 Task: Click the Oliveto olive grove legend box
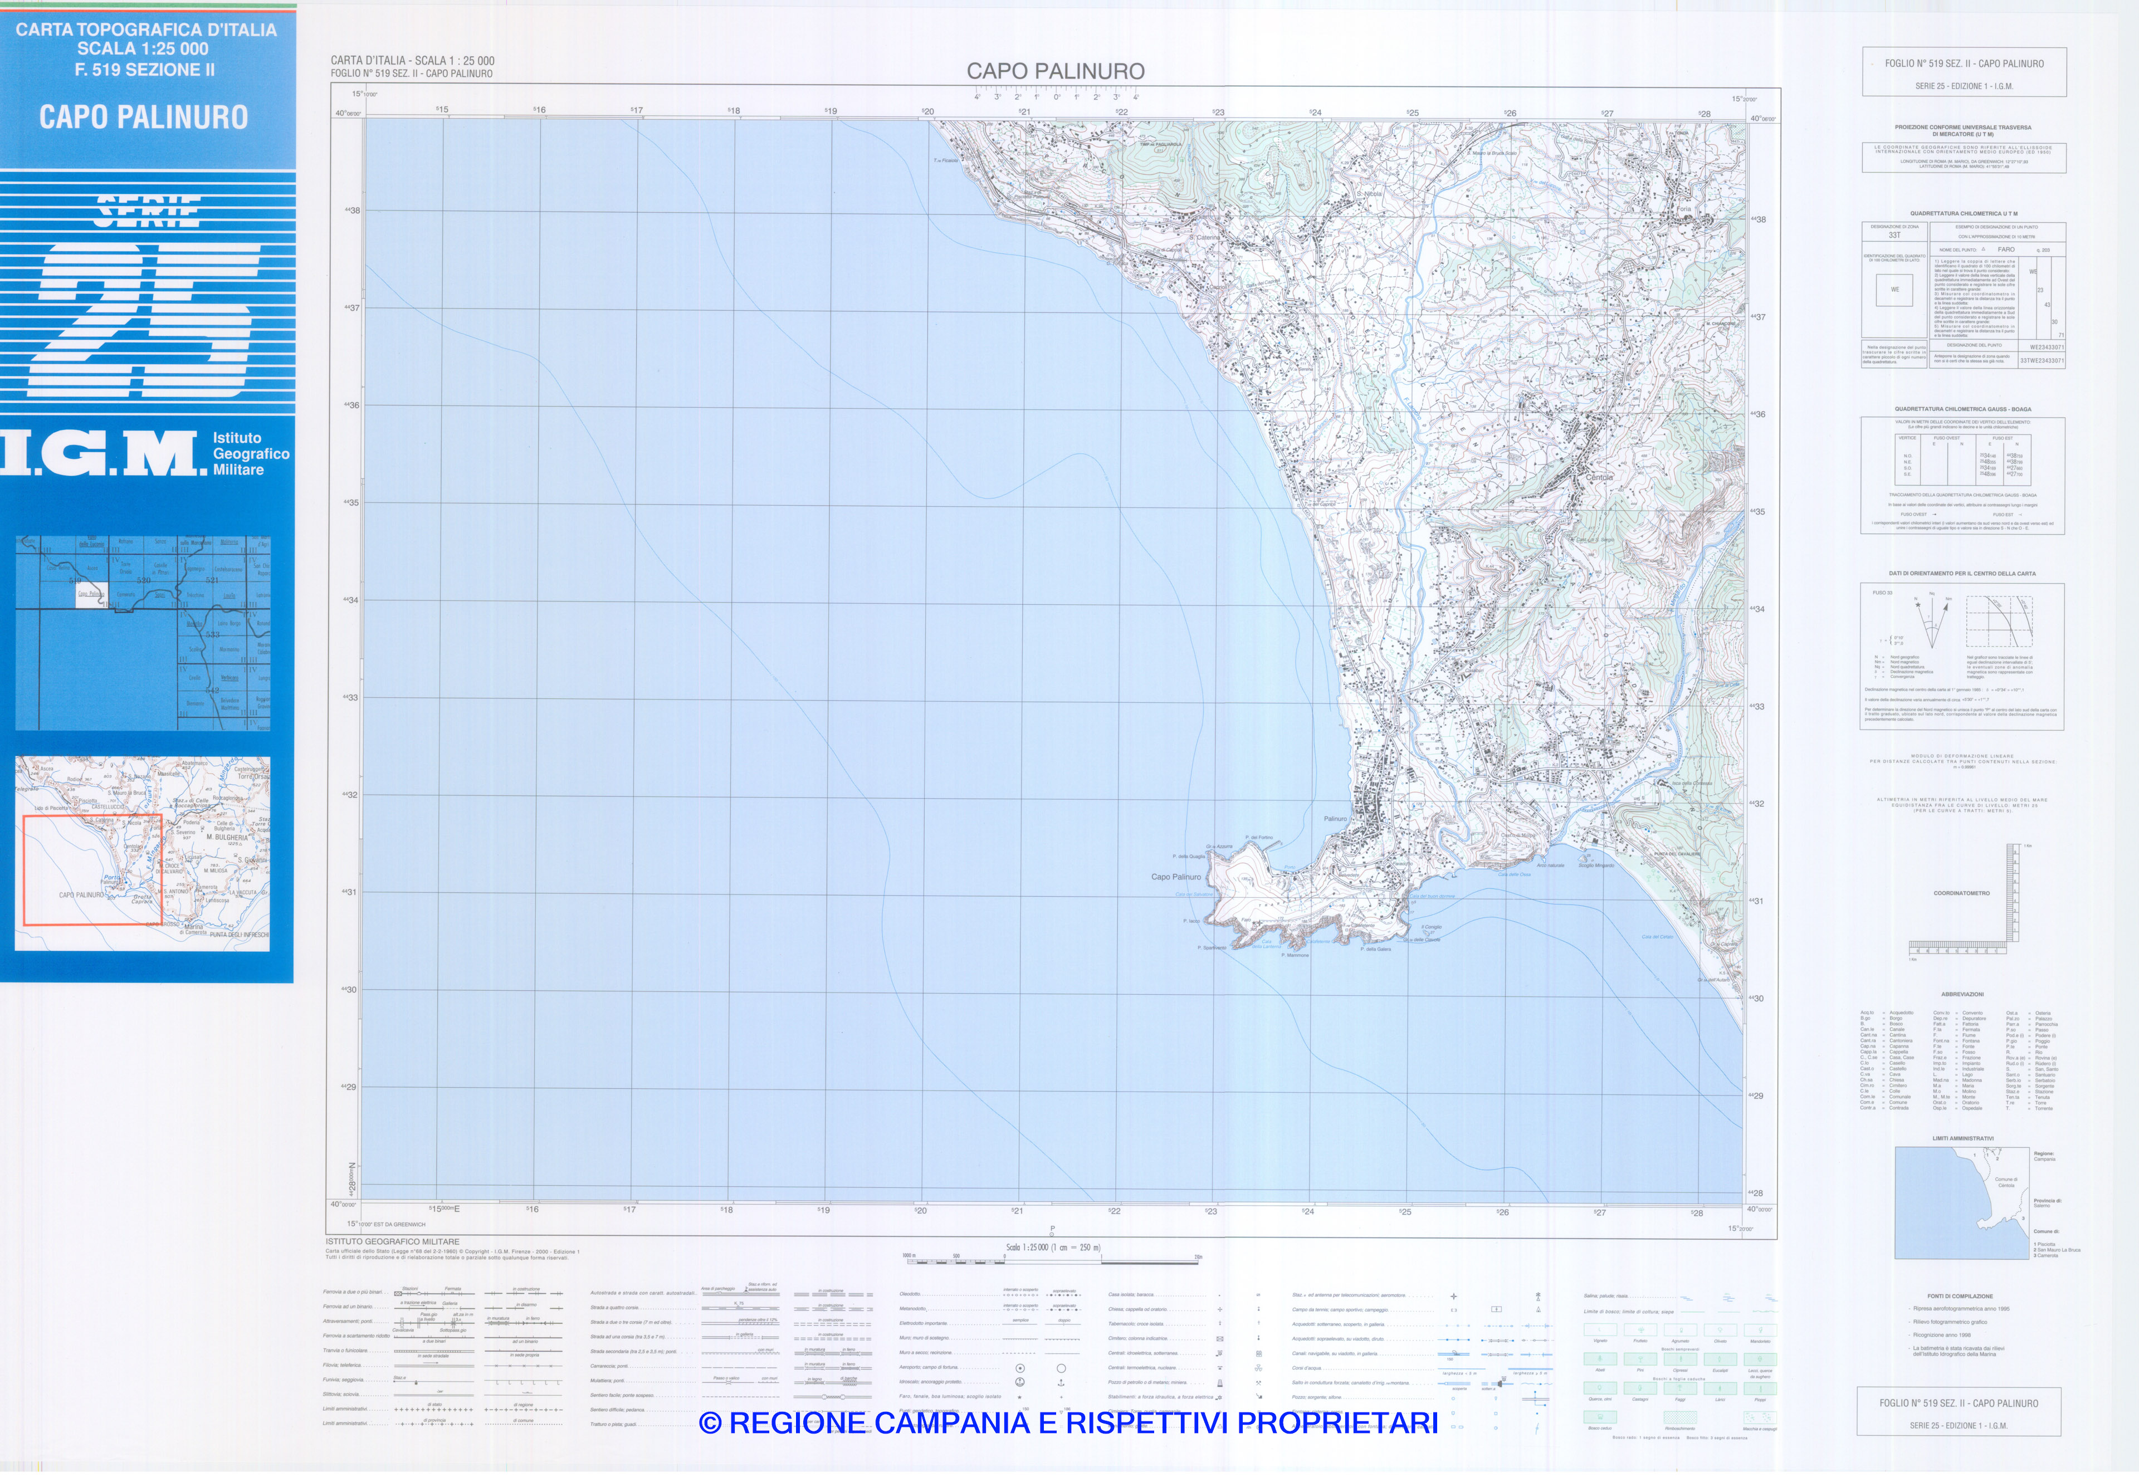click(x=1721, y=1330)
